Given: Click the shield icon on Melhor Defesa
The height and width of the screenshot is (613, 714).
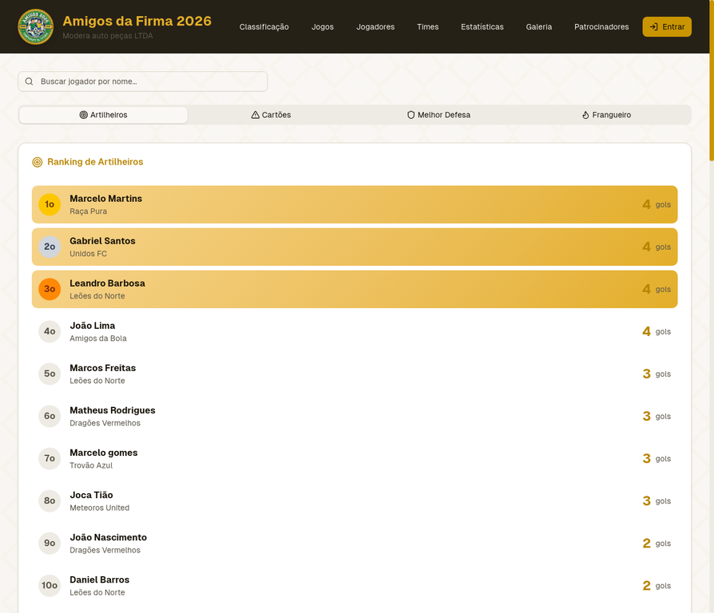Looking at the screenshot, I should point(411,115).
